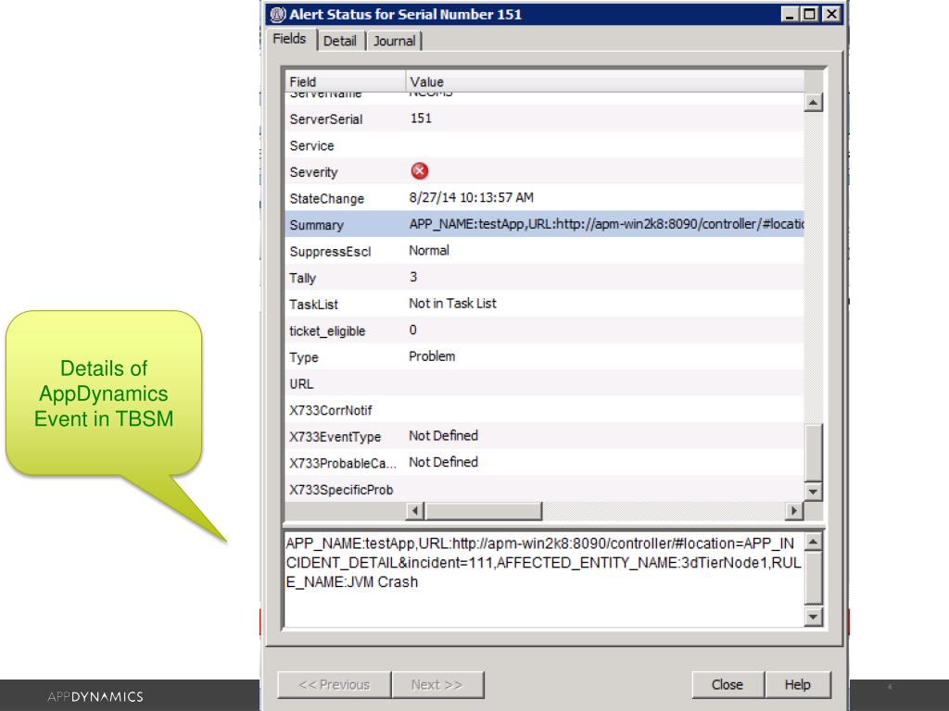This screenshot has width=949, height=711.
Task: Select the X733CorrNotif row
Action: pos(544,410)
